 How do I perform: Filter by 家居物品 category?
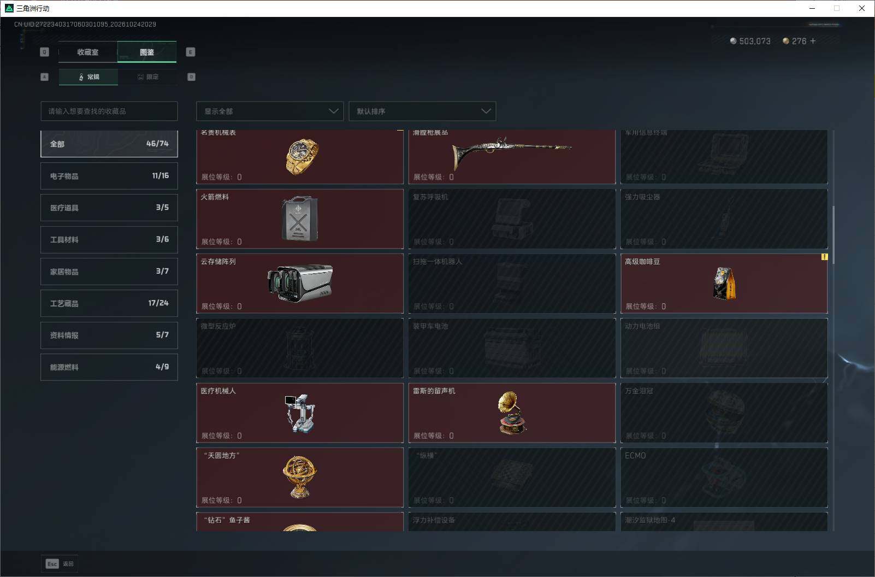coord(109,272)
